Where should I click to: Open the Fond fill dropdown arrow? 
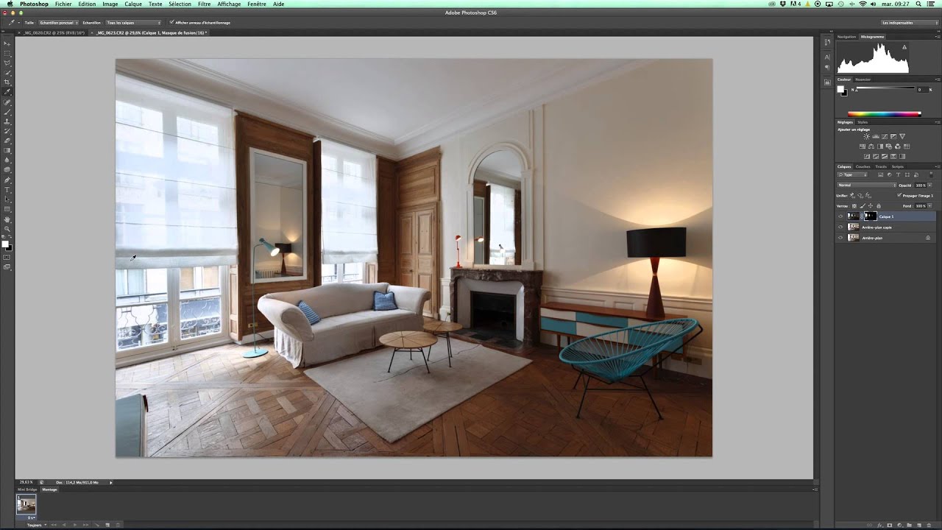[x=929, y=206]
